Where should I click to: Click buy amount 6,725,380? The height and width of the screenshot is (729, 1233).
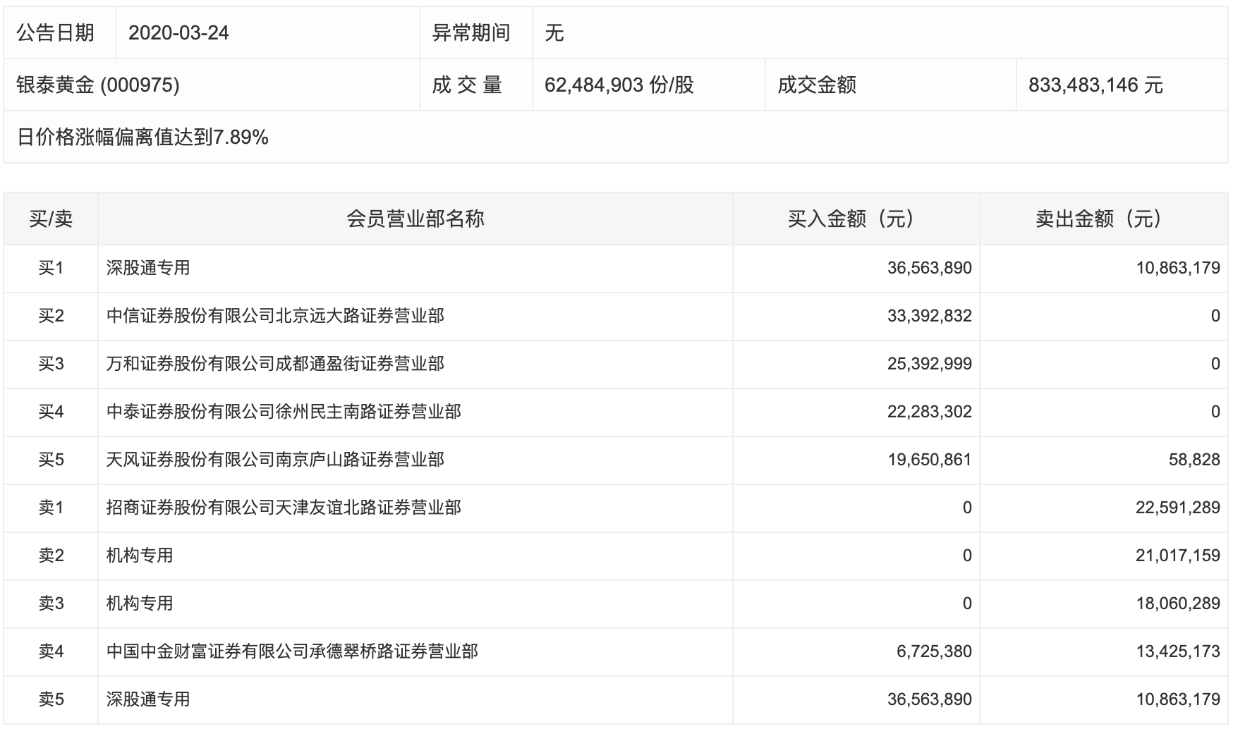click(x=935, y=651)
